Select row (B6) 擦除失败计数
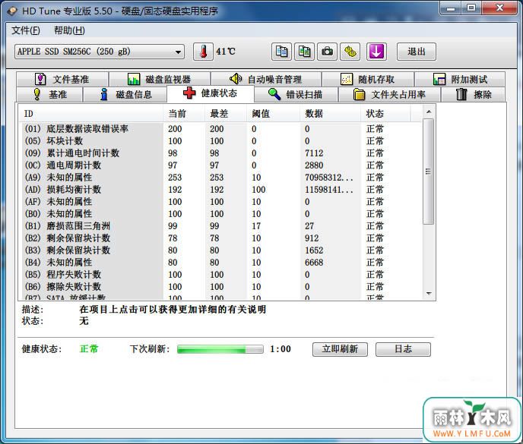 pos(221,287)
